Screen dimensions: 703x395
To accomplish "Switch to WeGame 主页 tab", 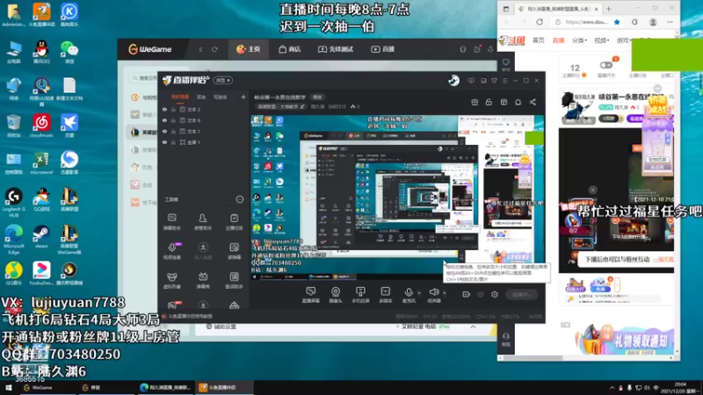I will (249, 49).
